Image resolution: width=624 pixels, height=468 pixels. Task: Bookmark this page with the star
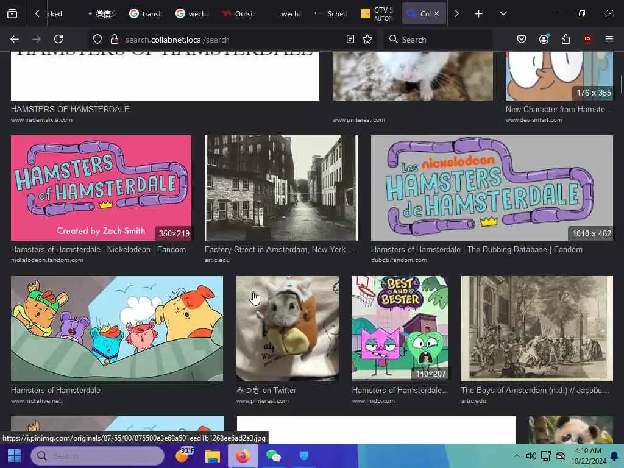367,40
